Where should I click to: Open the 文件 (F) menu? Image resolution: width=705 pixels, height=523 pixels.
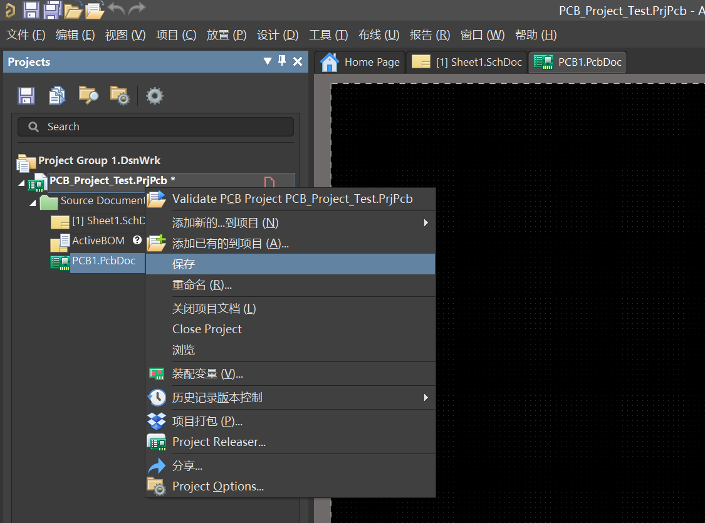click(x=26, y=35)
